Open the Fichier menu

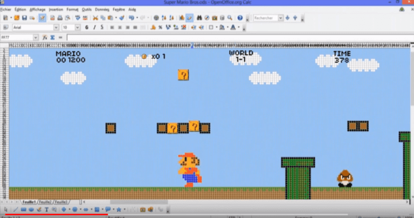[5, 10]
